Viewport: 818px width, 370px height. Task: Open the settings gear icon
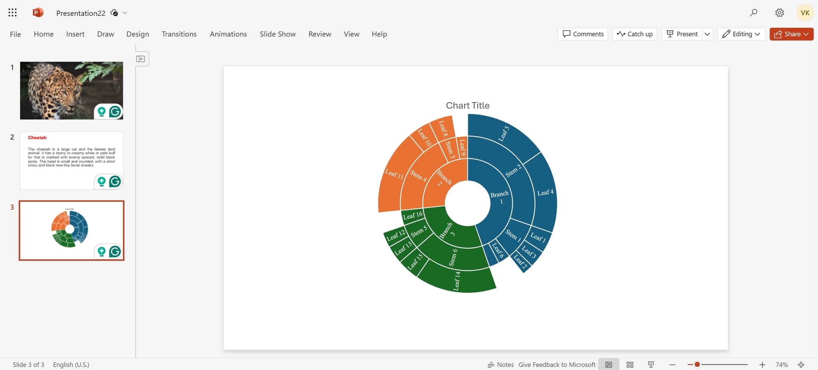(x=779, y=13)
